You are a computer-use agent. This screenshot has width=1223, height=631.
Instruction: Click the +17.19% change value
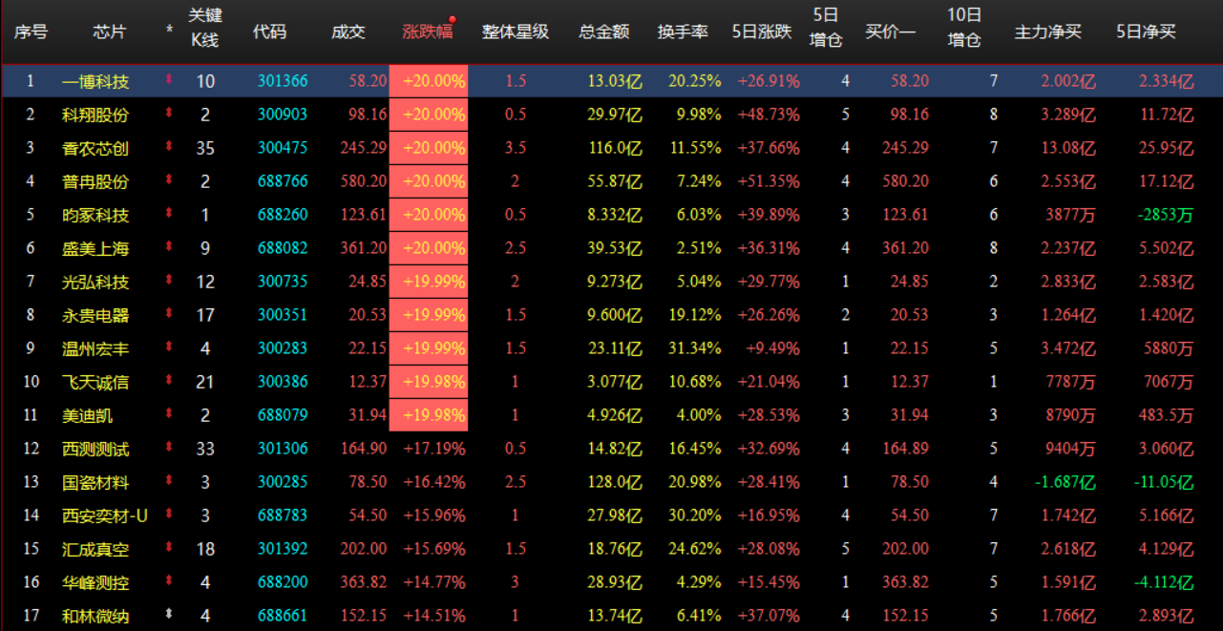click(x=434, y=449)
